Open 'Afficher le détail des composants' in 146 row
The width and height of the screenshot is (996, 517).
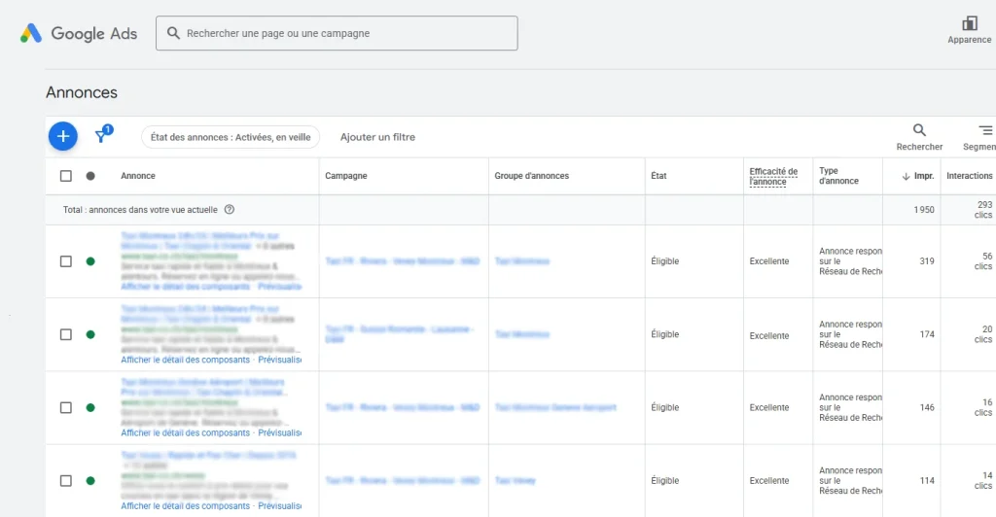[186, 432]
